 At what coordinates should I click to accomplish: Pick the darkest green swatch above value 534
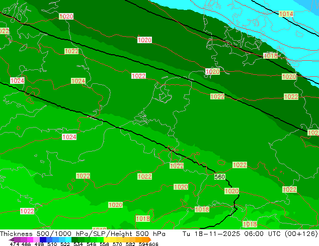[75, 239]
